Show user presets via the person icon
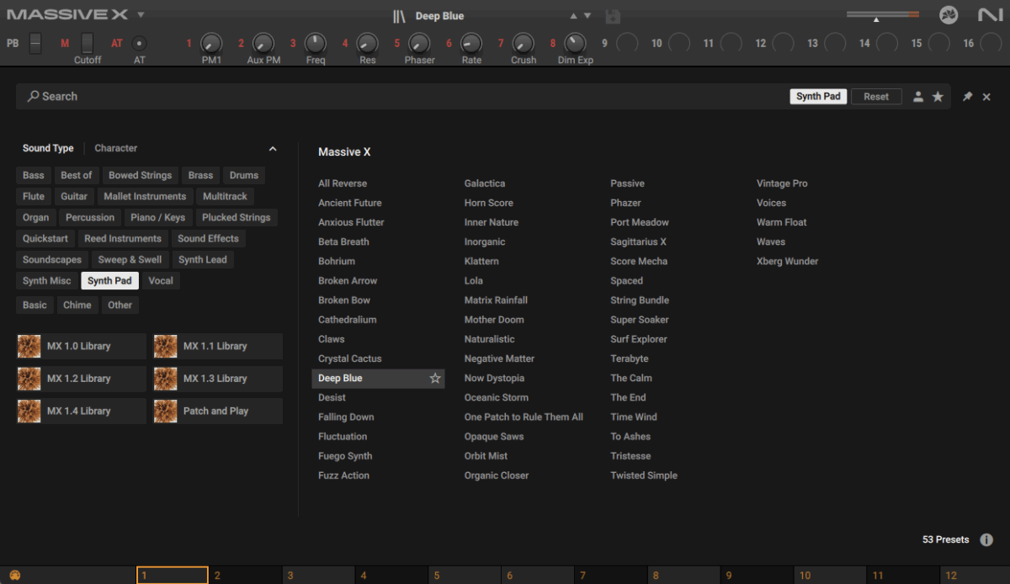 click(918, 97)
